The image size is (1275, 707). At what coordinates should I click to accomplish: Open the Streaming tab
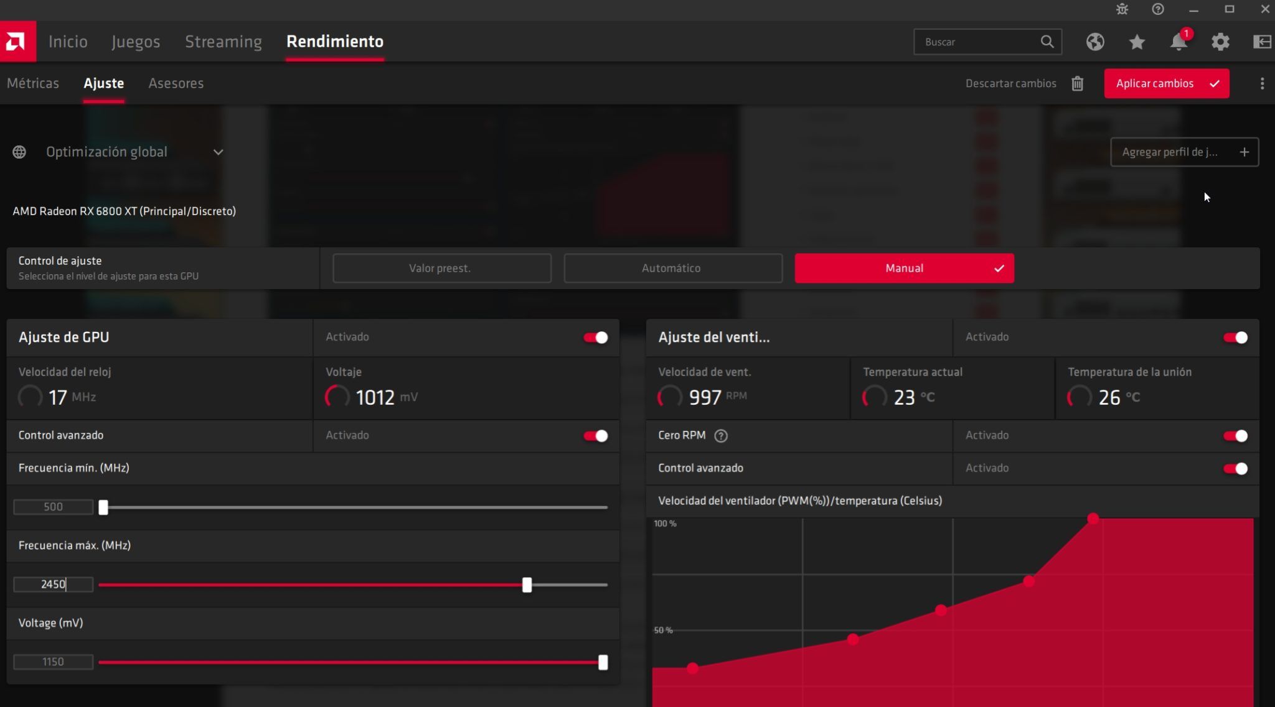pyautogui.click(x=223, y=42)
